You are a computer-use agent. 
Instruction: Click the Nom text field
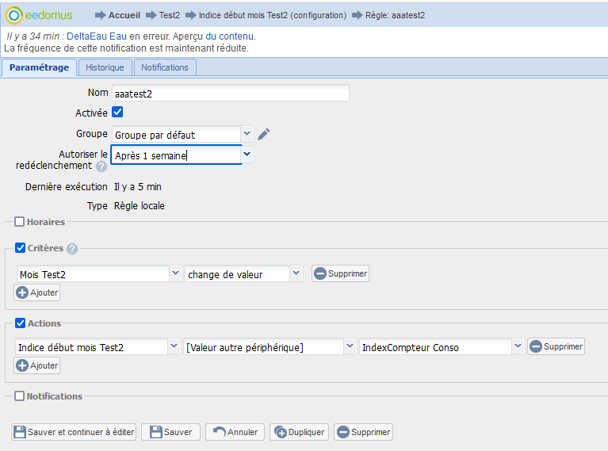pos(230,94)
